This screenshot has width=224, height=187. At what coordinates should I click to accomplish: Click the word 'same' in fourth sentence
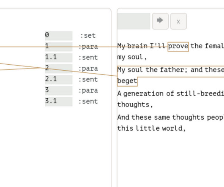tap(162, 118)
